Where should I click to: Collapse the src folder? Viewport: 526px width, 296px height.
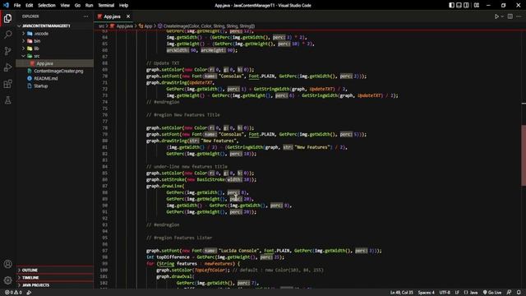click(36, 56)
